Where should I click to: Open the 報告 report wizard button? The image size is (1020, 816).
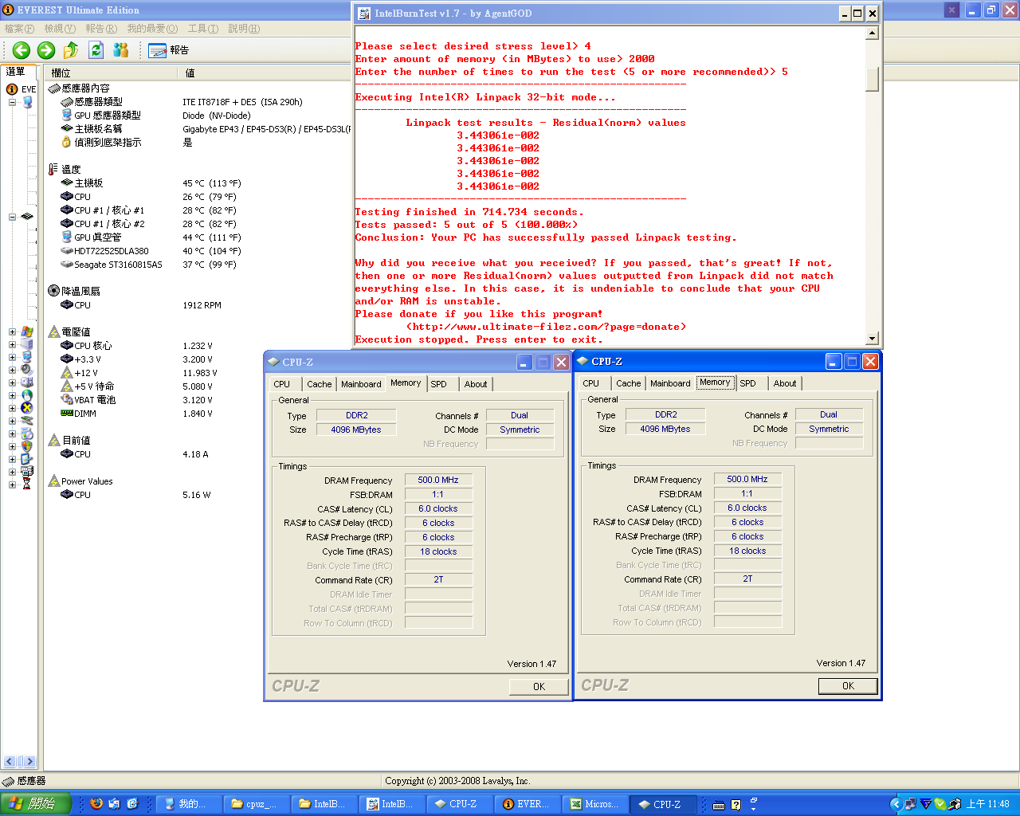168,50
